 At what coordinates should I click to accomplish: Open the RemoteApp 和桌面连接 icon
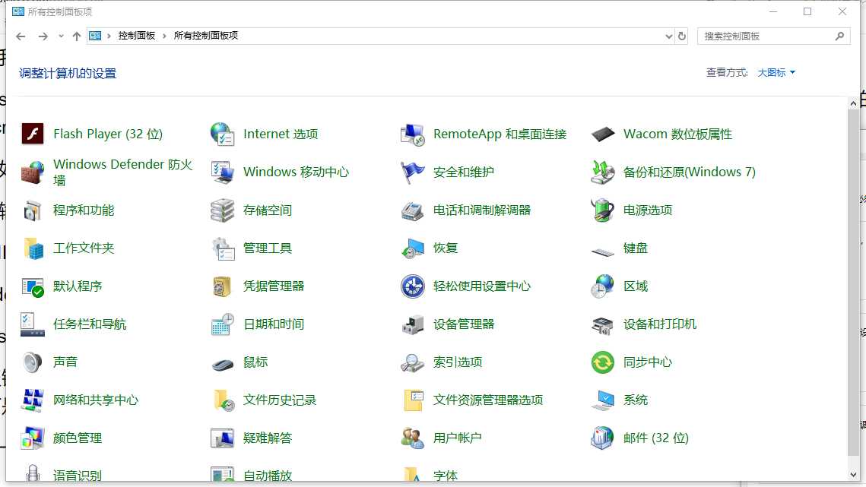tap(413, 134)
